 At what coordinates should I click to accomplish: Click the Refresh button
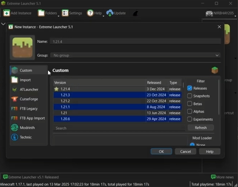pyautogui.click(x=201, y=128)
